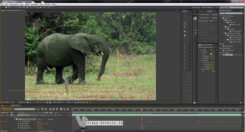
Task: Click the Stabilize button in Tracker
Action: 214,18
